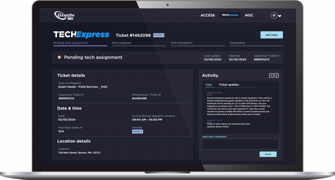
Task: Click the Ticket details heading
Action: [71, 75]
